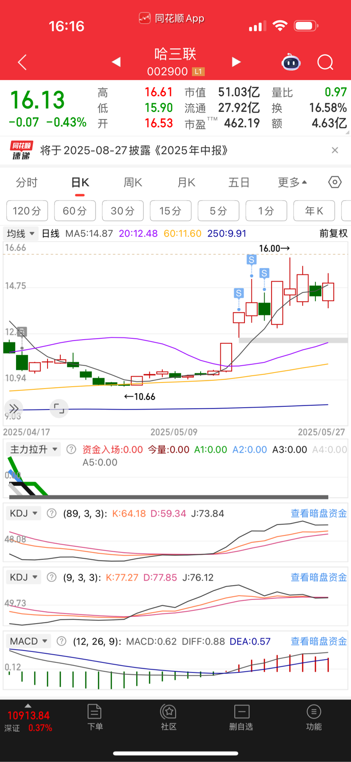The image size is (351, 762).
Task: Open the 同花顺速递 news logo
Action: click(21, 151)
